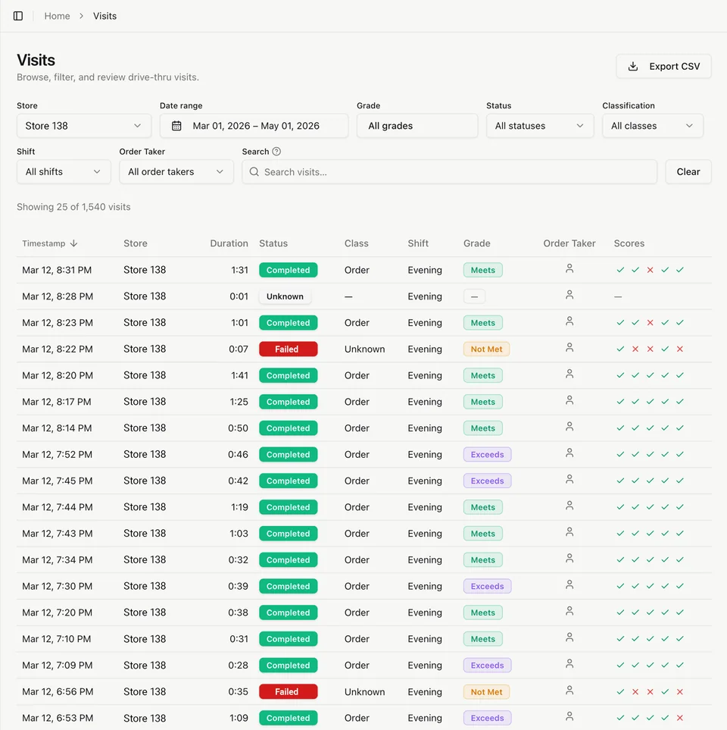Open the All grades dropdown
Viewport: 727px width, 730px height.
point(417,126)
